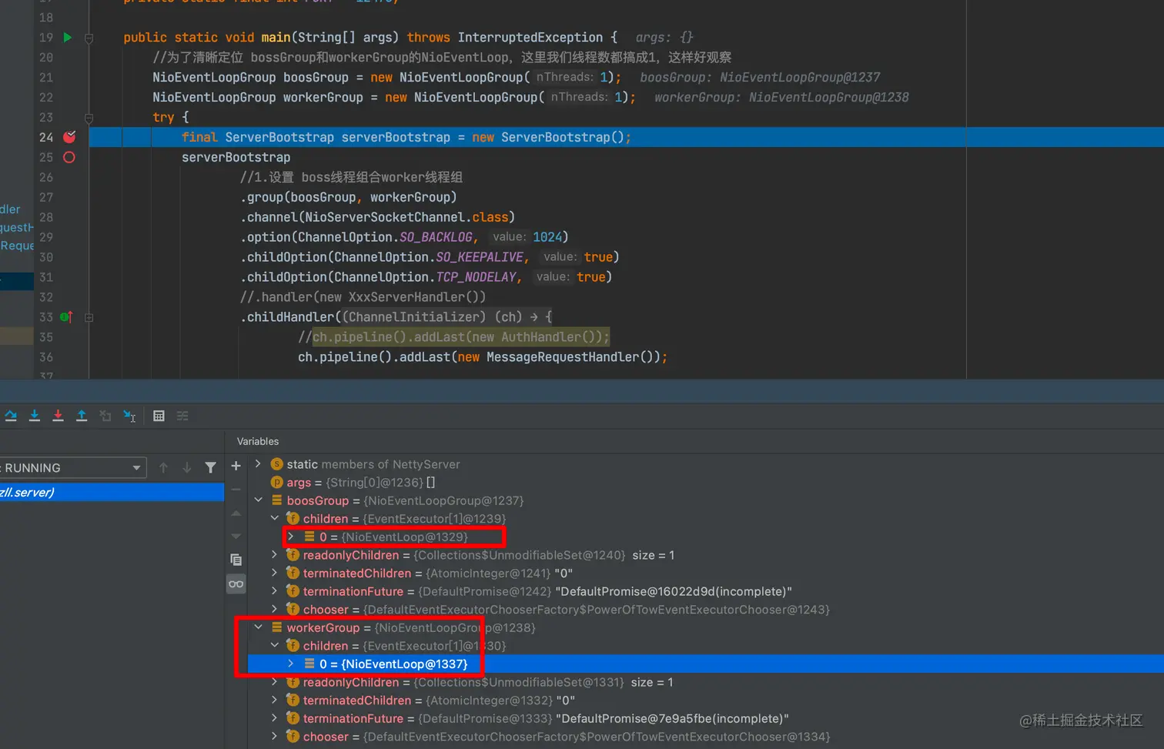Image resolution: width=1164 pixels, height=749 pixels.
Task: Click 'NioServerSocketChannel' in the .channel call
Action: (385, 217)
